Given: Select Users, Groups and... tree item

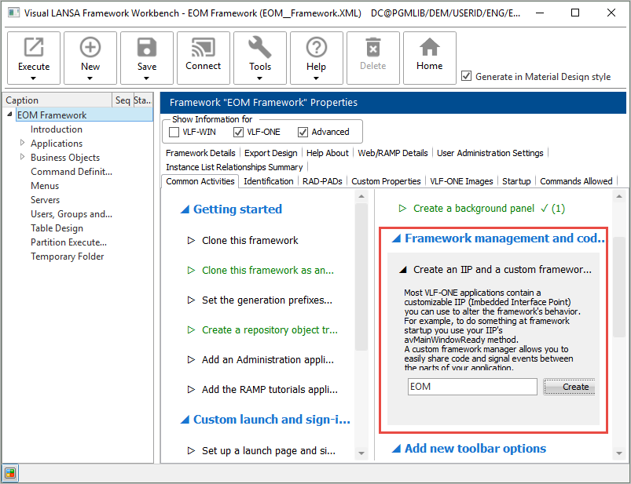Looking at the screenshot, I should pyautogui.click(x=72, y=214).
